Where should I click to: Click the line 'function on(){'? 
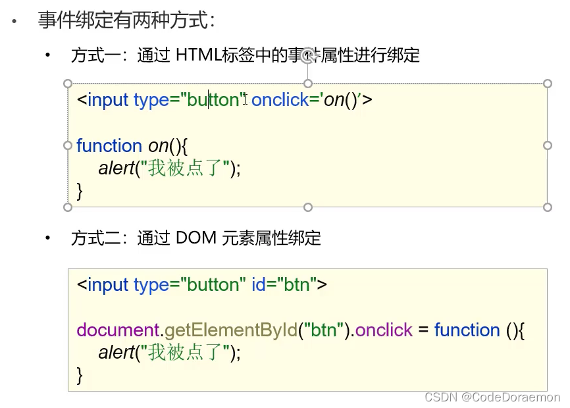pyautogui.click(x=132, y=146)
